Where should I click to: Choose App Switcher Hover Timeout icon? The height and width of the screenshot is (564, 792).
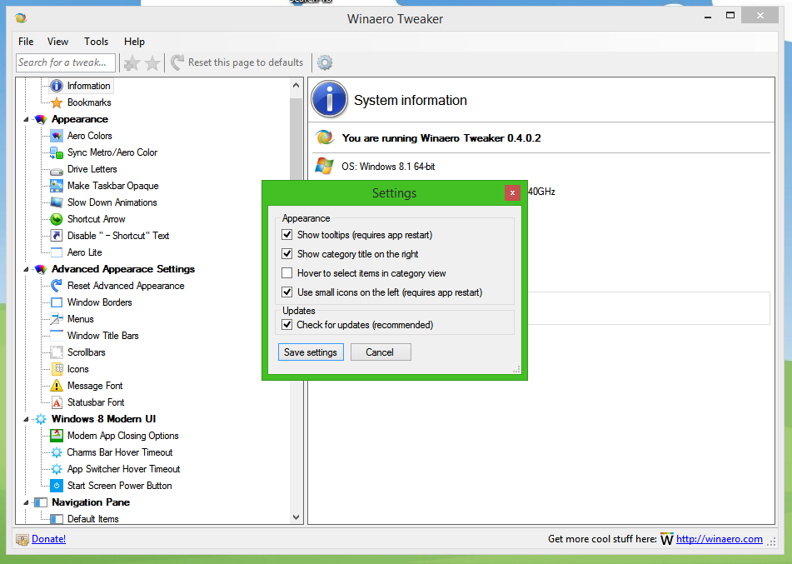coord(57,470)
